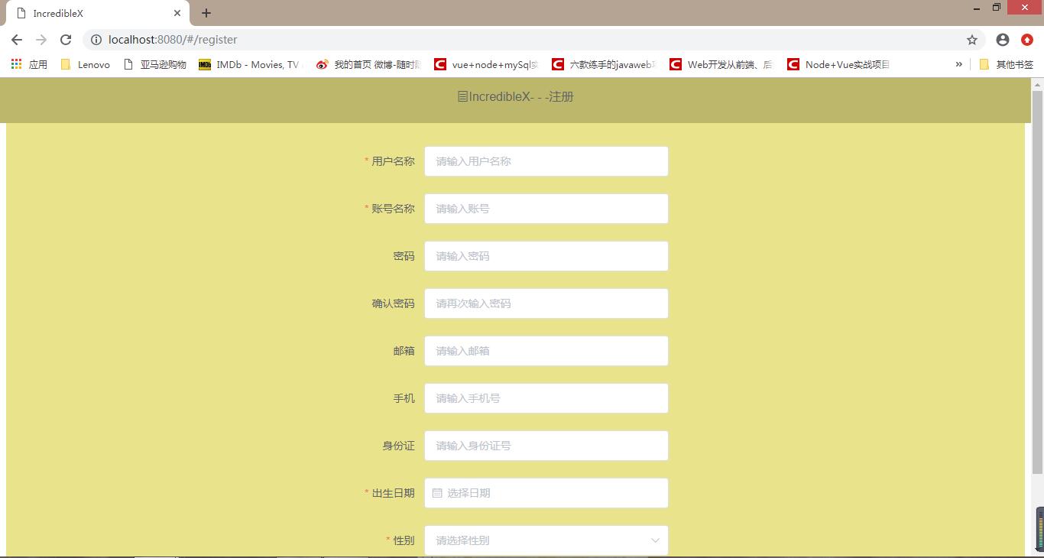Open a new browser tab
Image resolution: width=1044 pixels, height=558 pixels.
(x=206, y=13)
